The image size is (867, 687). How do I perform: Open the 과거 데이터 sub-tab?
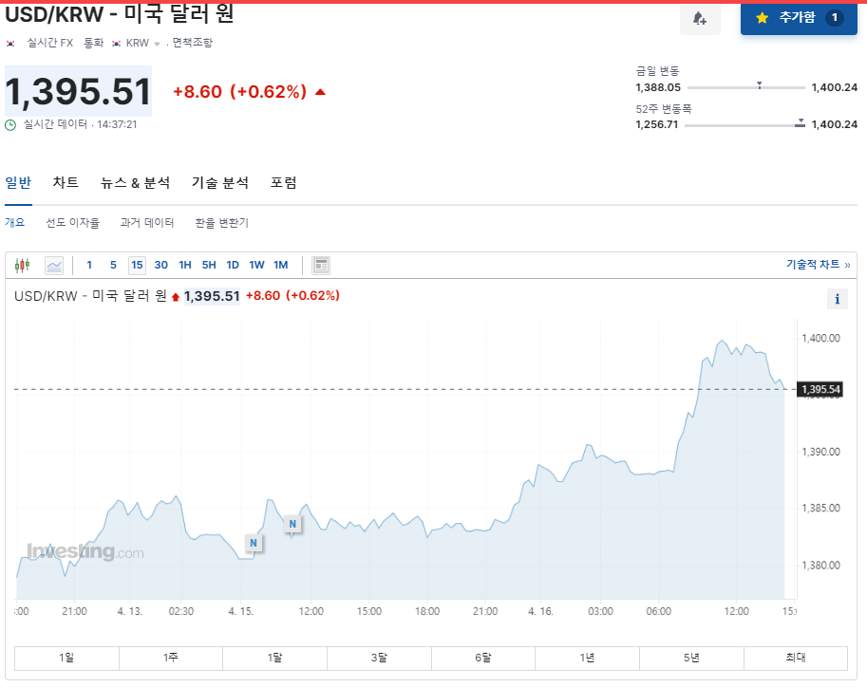(147, 223)
